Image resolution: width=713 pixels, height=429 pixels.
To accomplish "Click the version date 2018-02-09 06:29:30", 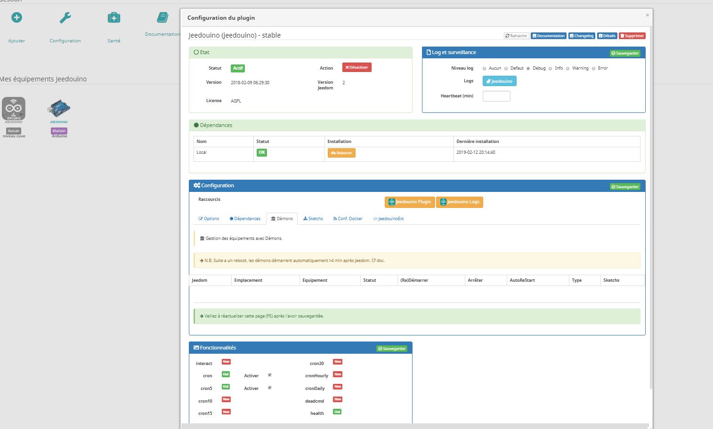I will tap(250, 83).
